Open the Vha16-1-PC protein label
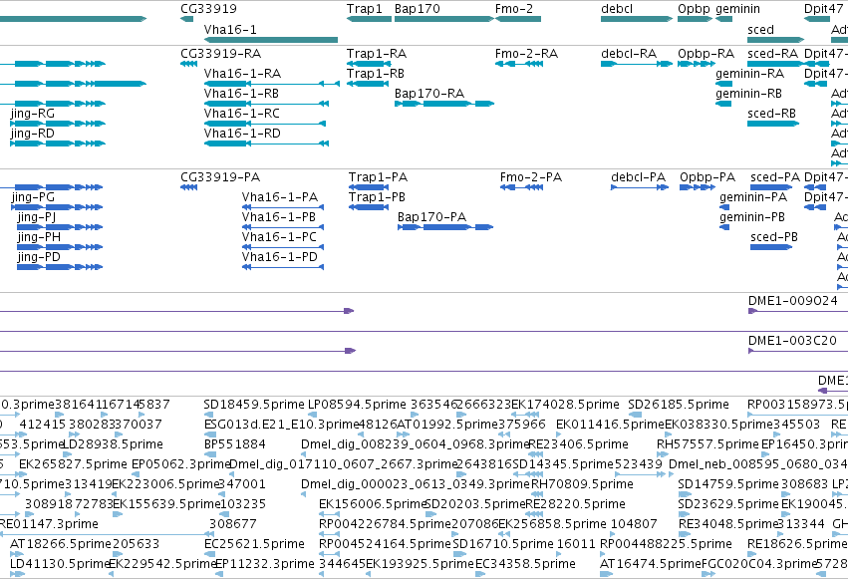Image resolution: width=848 pixels, height=579 pixels. point(279,237)
